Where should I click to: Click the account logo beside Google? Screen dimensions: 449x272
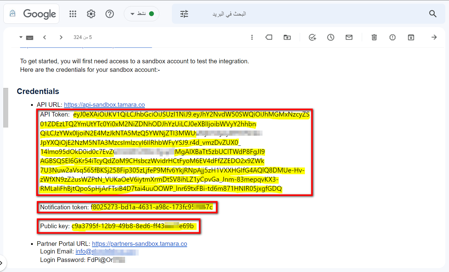pos(12,13)
